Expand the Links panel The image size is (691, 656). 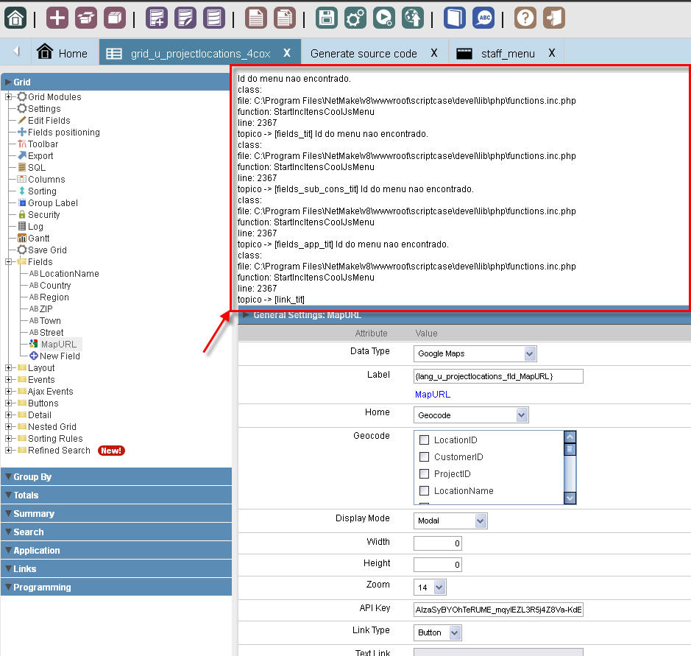[x=116, y=568]
